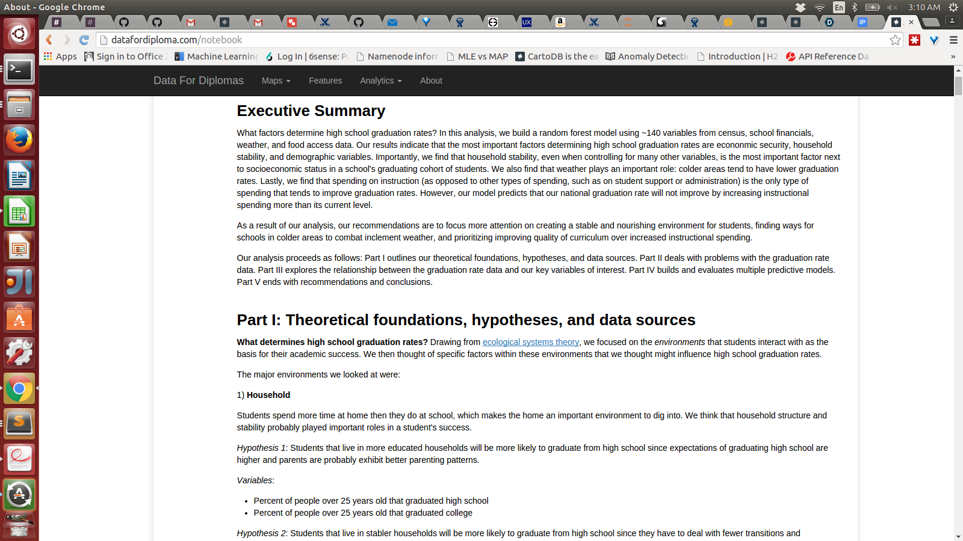Open the battery status indicator
Screen dimensions: 963x541
click(873, 7)
